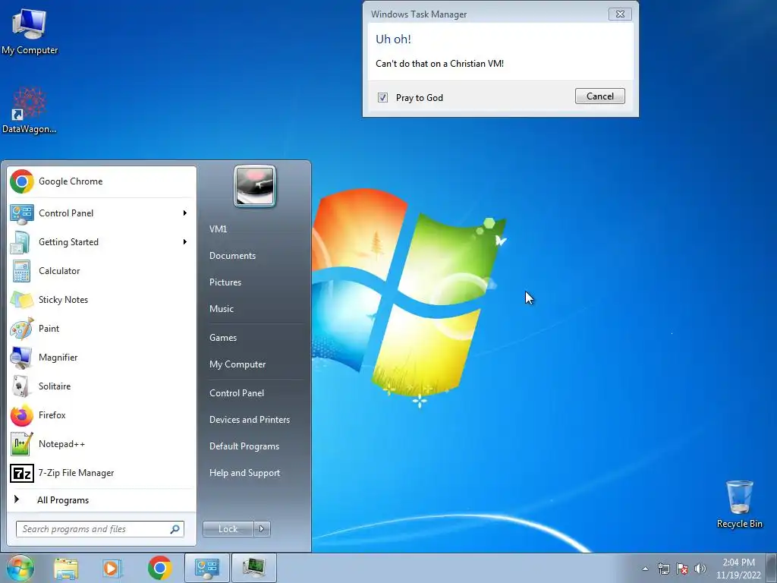777x583 pixels.
Task: Open Control Panel in right pane
Action: point(237,393)
